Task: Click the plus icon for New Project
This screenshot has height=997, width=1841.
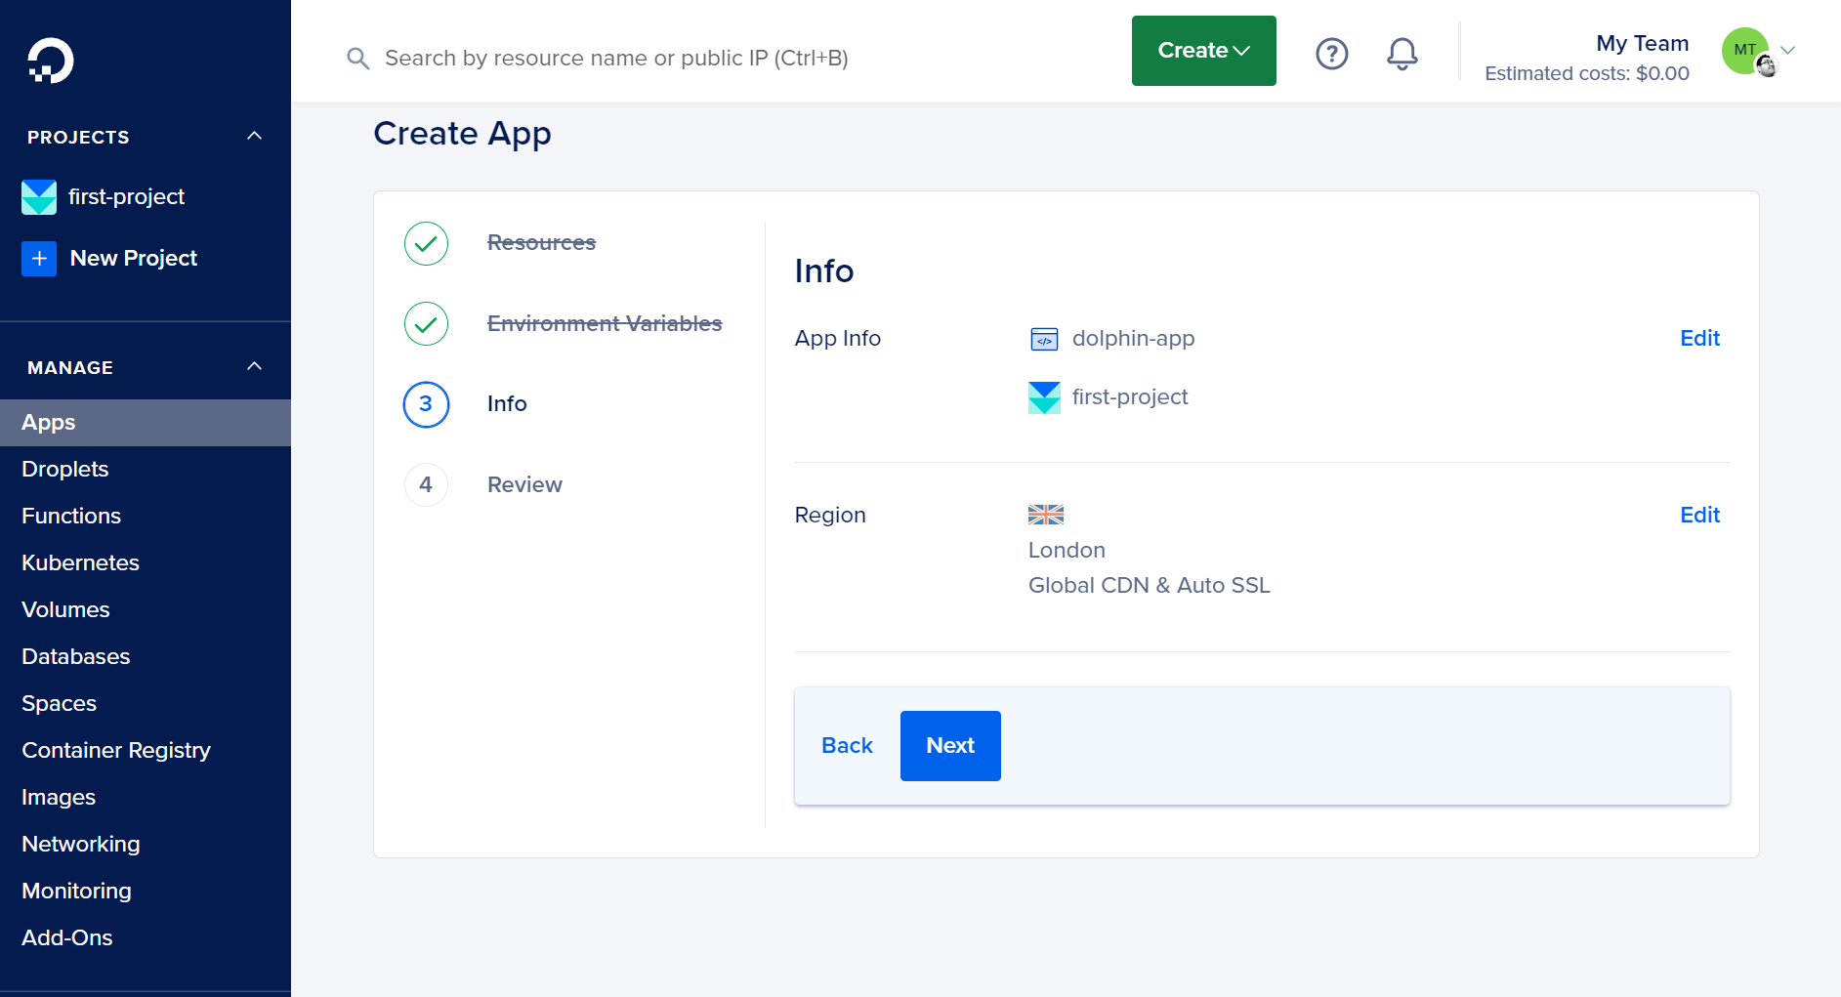Action: 39,259
